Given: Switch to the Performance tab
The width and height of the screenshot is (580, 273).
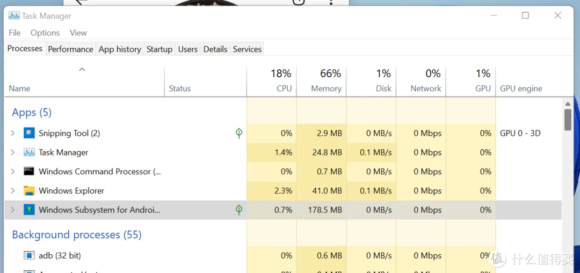Looking at the screenshot, I should click(70, 49).
